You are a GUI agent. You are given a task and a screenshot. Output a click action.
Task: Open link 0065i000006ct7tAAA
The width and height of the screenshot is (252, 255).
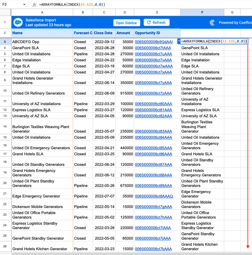pyautogui.click(x=153, y=48)
